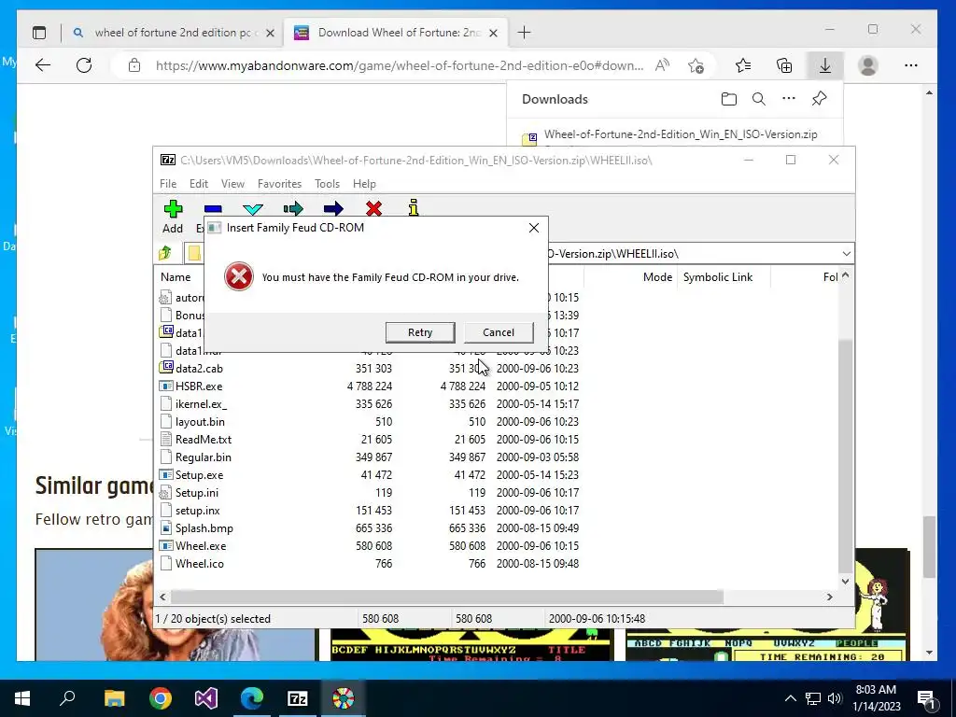The image size is (956, 717).
Task: Select Splash.bmp in the file list
Action: click(x=204, y=528)
